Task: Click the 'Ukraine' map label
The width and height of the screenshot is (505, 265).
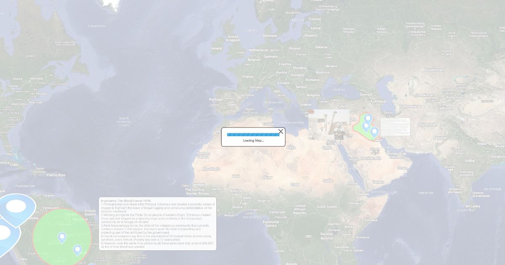Action: [x=331, y=66]
